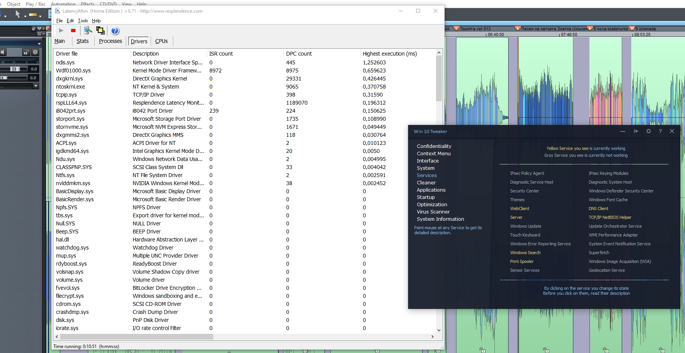Open the Edit menu in LatencyMon
The image size is (685, 353).
[70, 21]
